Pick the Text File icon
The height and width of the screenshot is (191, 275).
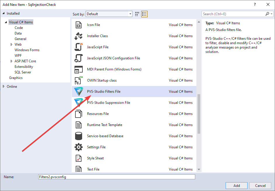pos(79,169)
